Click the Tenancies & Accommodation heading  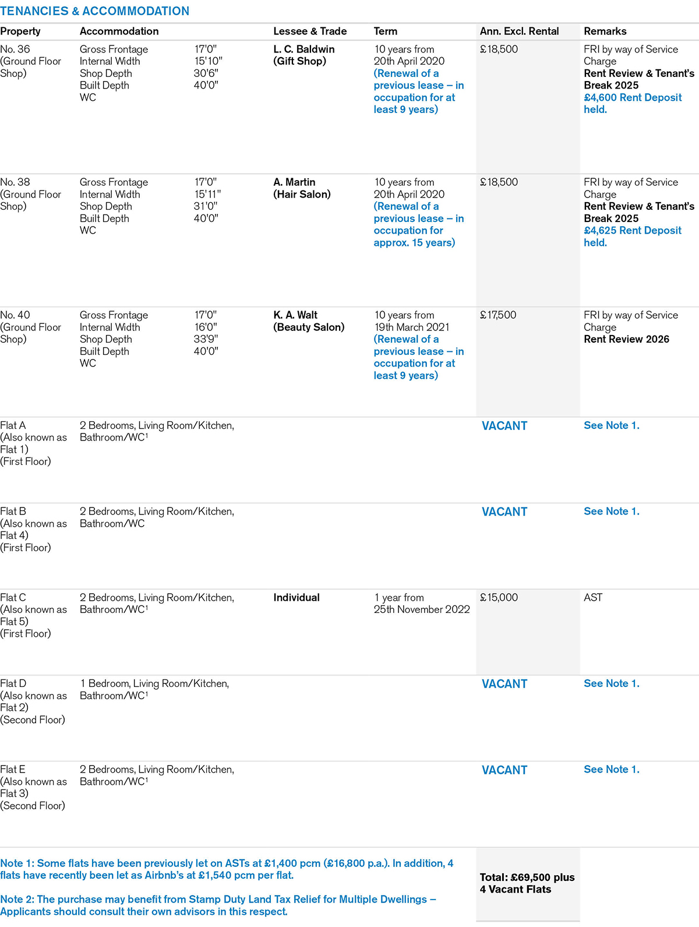pos(95,11)
